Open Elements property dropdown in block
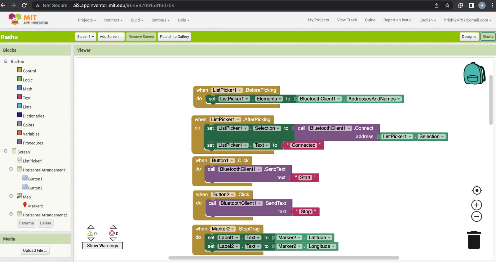 [269, 99]
